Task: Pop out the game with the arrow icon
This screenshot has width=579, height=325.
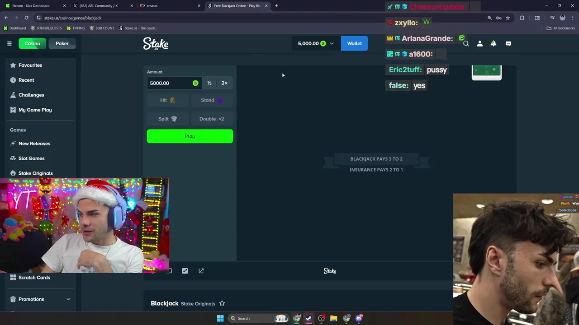Action: [x=201, y=271]
